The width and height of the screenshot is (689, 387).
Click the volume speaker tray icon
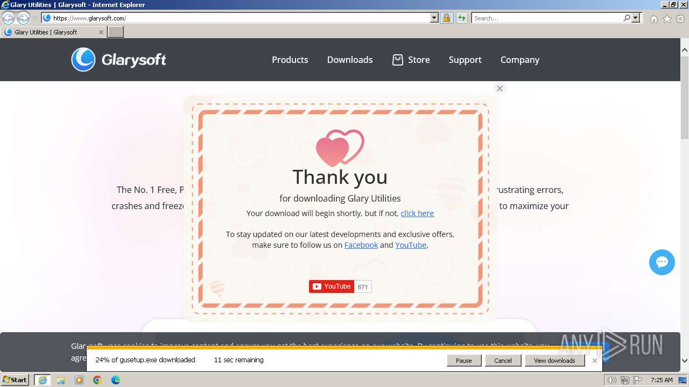(611, 380)
